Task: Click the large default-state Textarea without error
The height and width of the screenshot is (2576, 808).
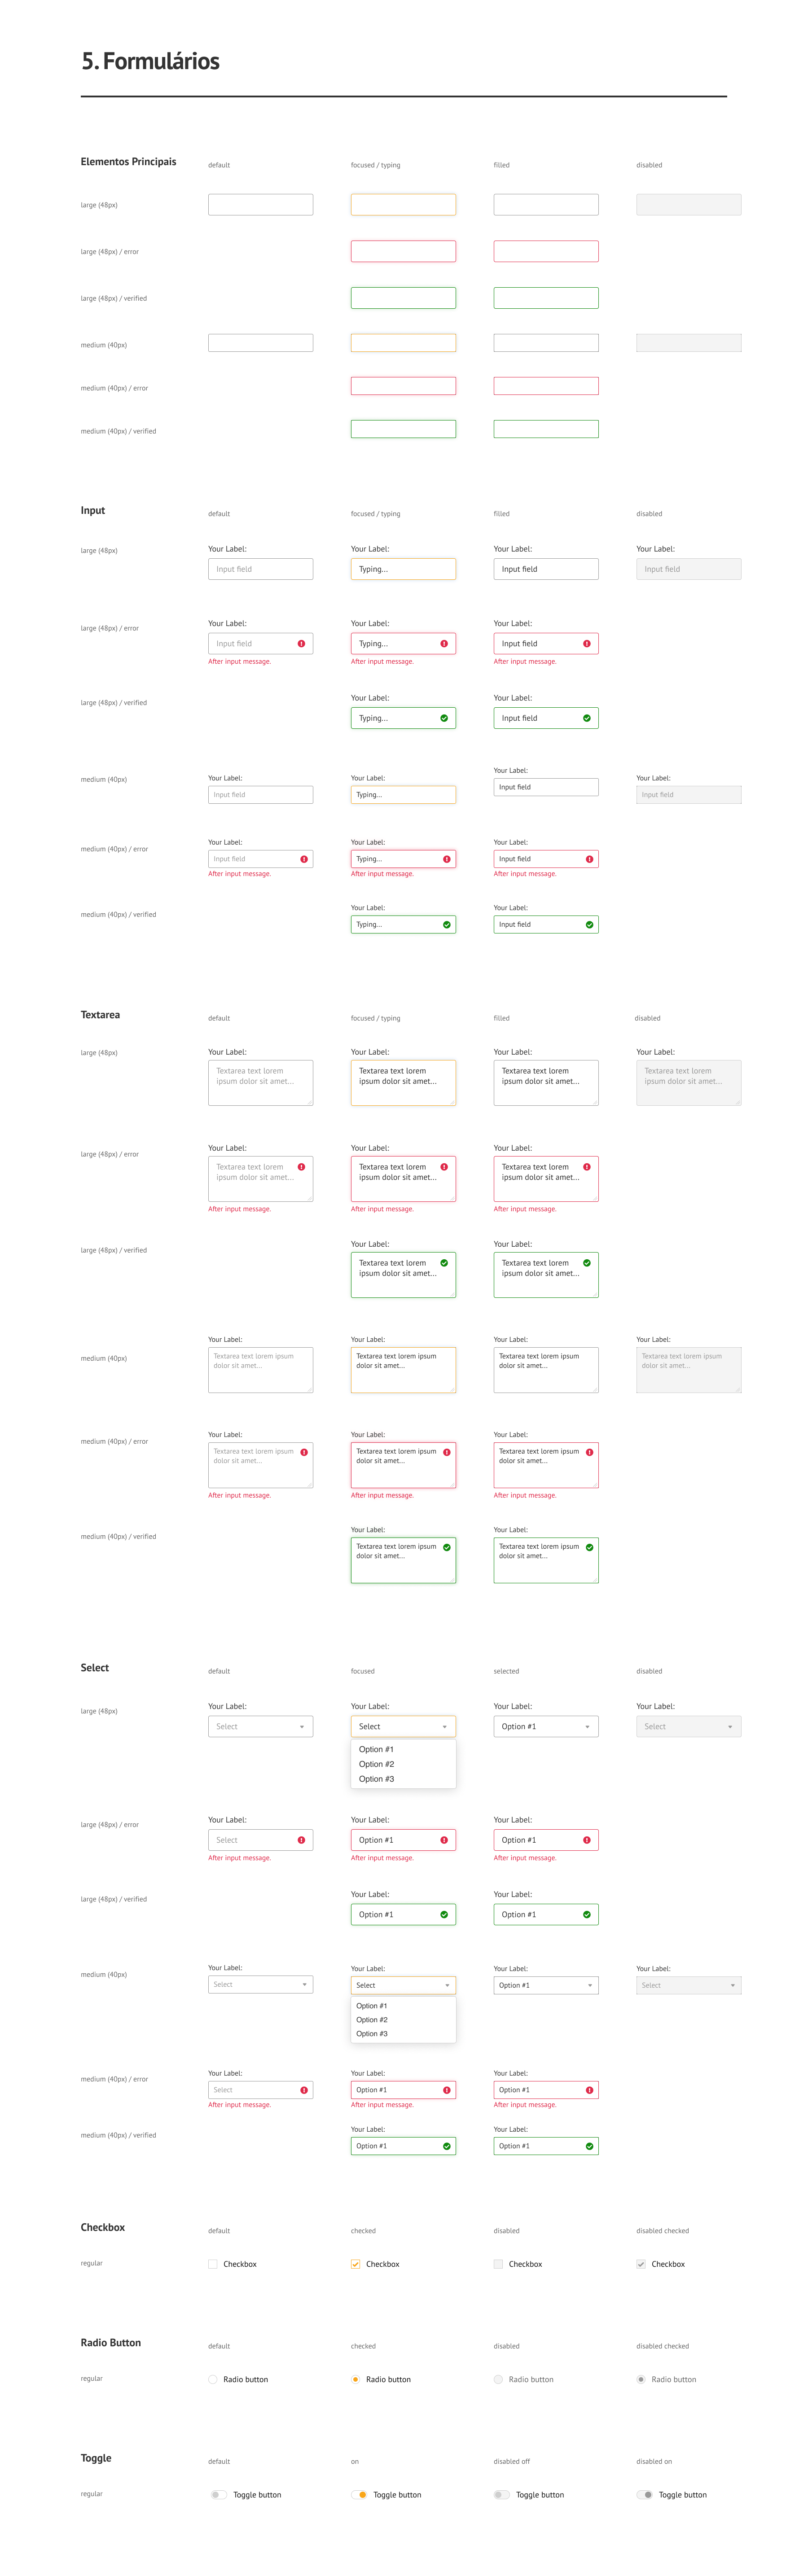Action: click(x=260, y=1083)
